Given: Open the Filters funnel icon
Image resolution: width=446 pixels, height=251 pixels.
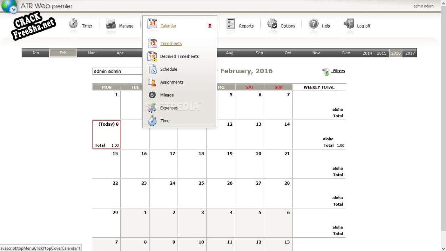Looking at the screenshot, I should tap(325, 72).
